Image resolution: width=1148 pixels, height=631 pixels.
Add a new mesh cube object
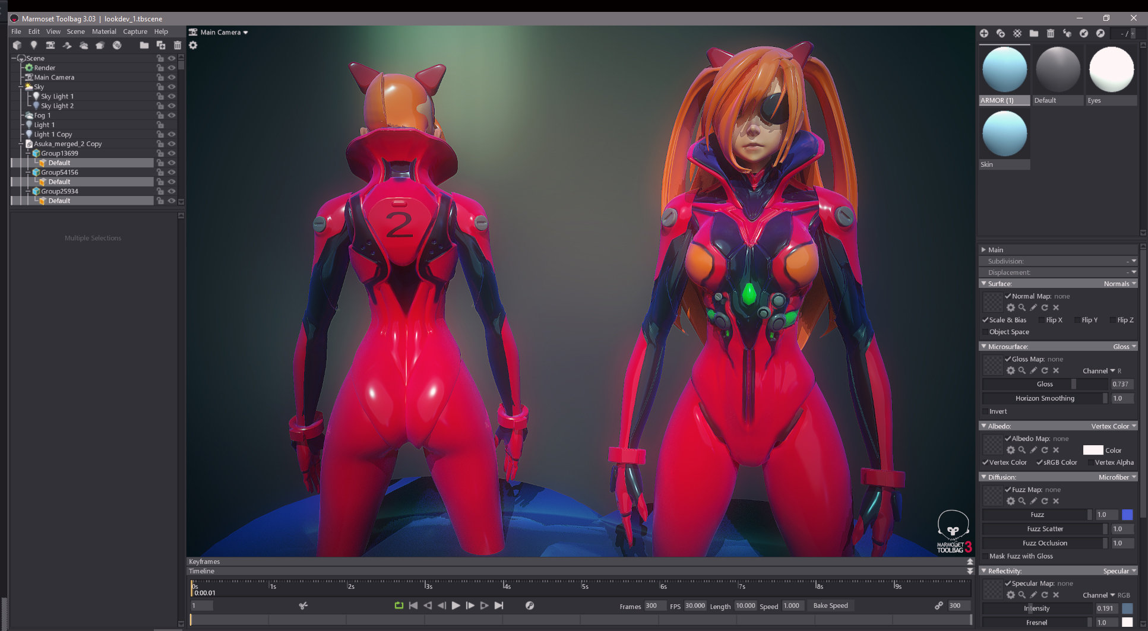pos(17,45)
